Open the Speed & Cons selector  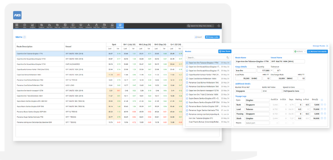click(293, 91)
